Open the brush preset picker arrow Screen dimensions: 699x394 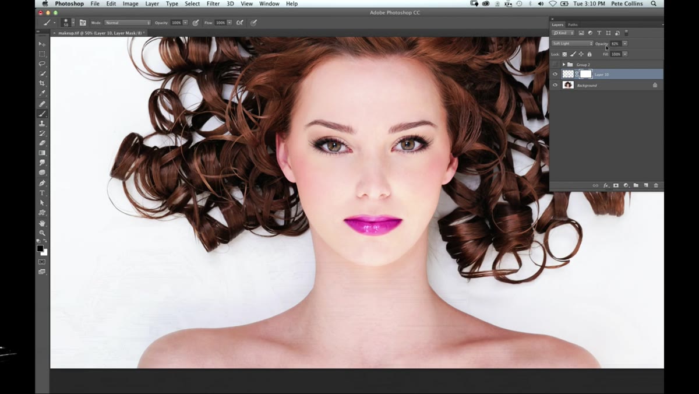coord(73,23)
